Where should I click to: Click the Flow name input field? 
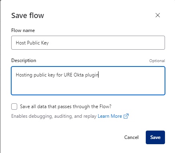coord(88,43)
